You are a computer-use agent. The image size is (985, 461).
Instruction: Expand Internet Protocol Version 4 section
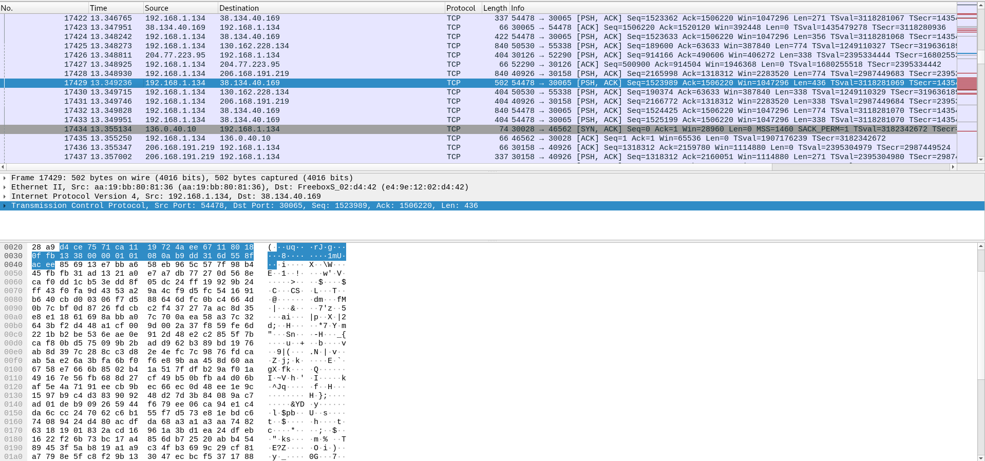(x=5, y=197)
